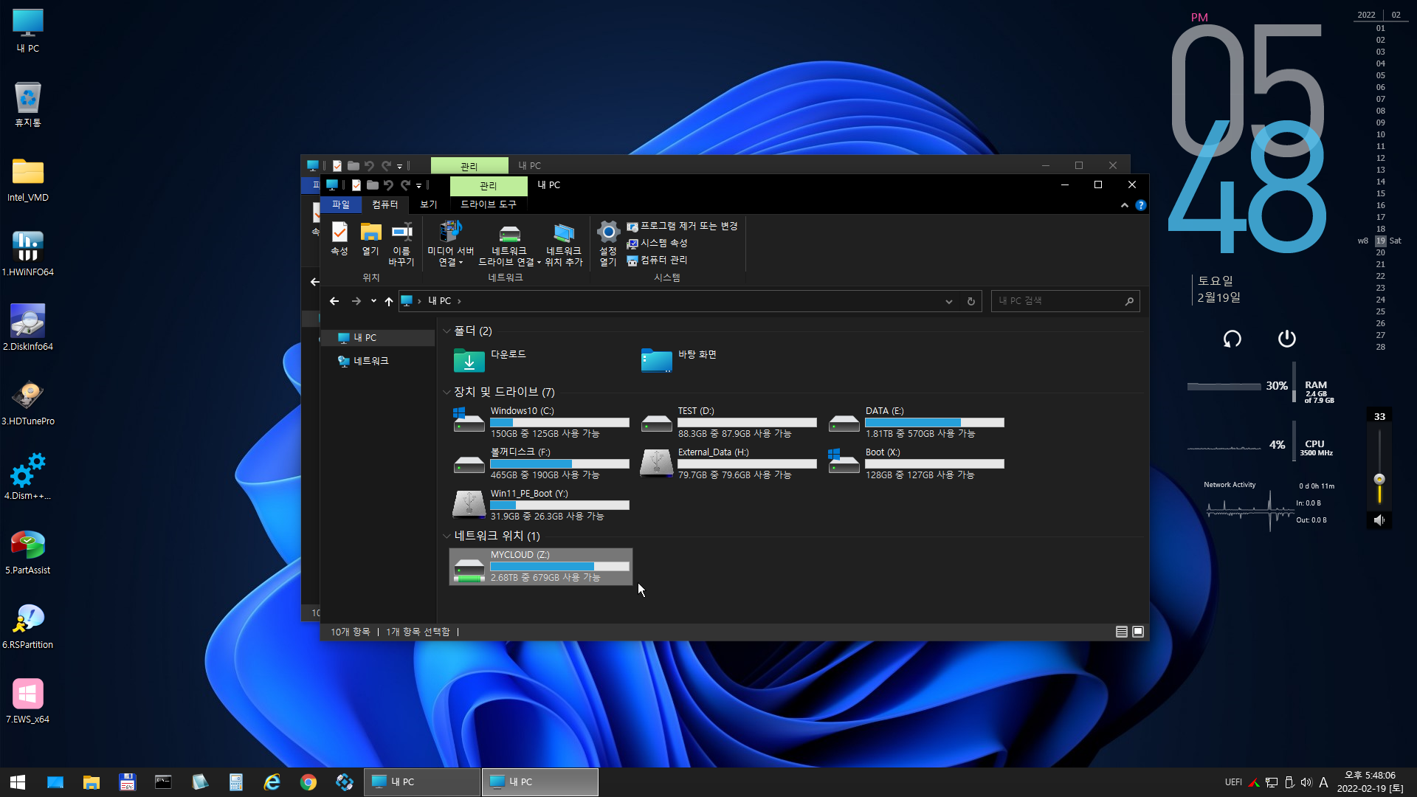Click 프로그램 제거 또는 변경
The height and width of the screenshot is (797, 1417).
point(682,226)
